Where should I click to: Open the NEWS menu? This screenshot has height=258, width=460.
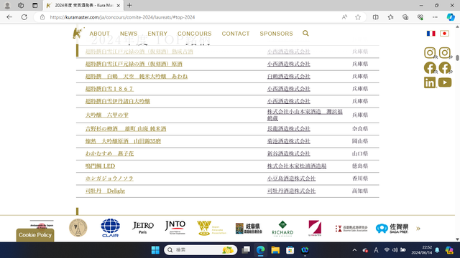[x=129, y=34]
